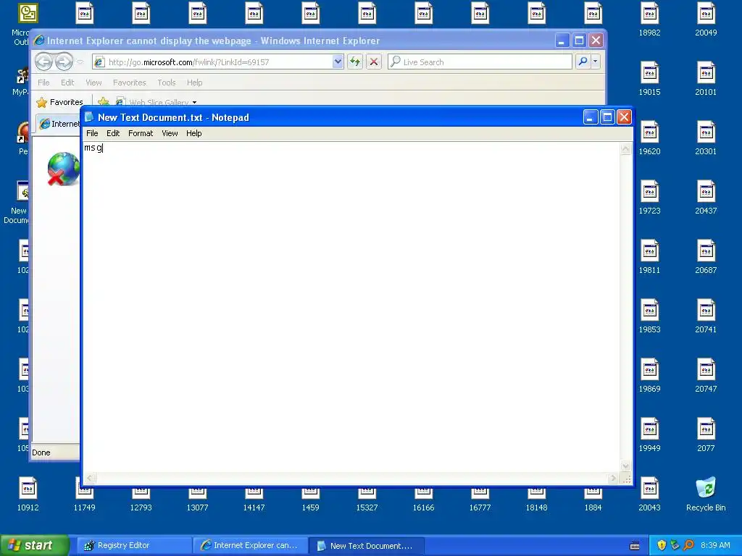Maximize the Internet Explorer window

[579, 41]
